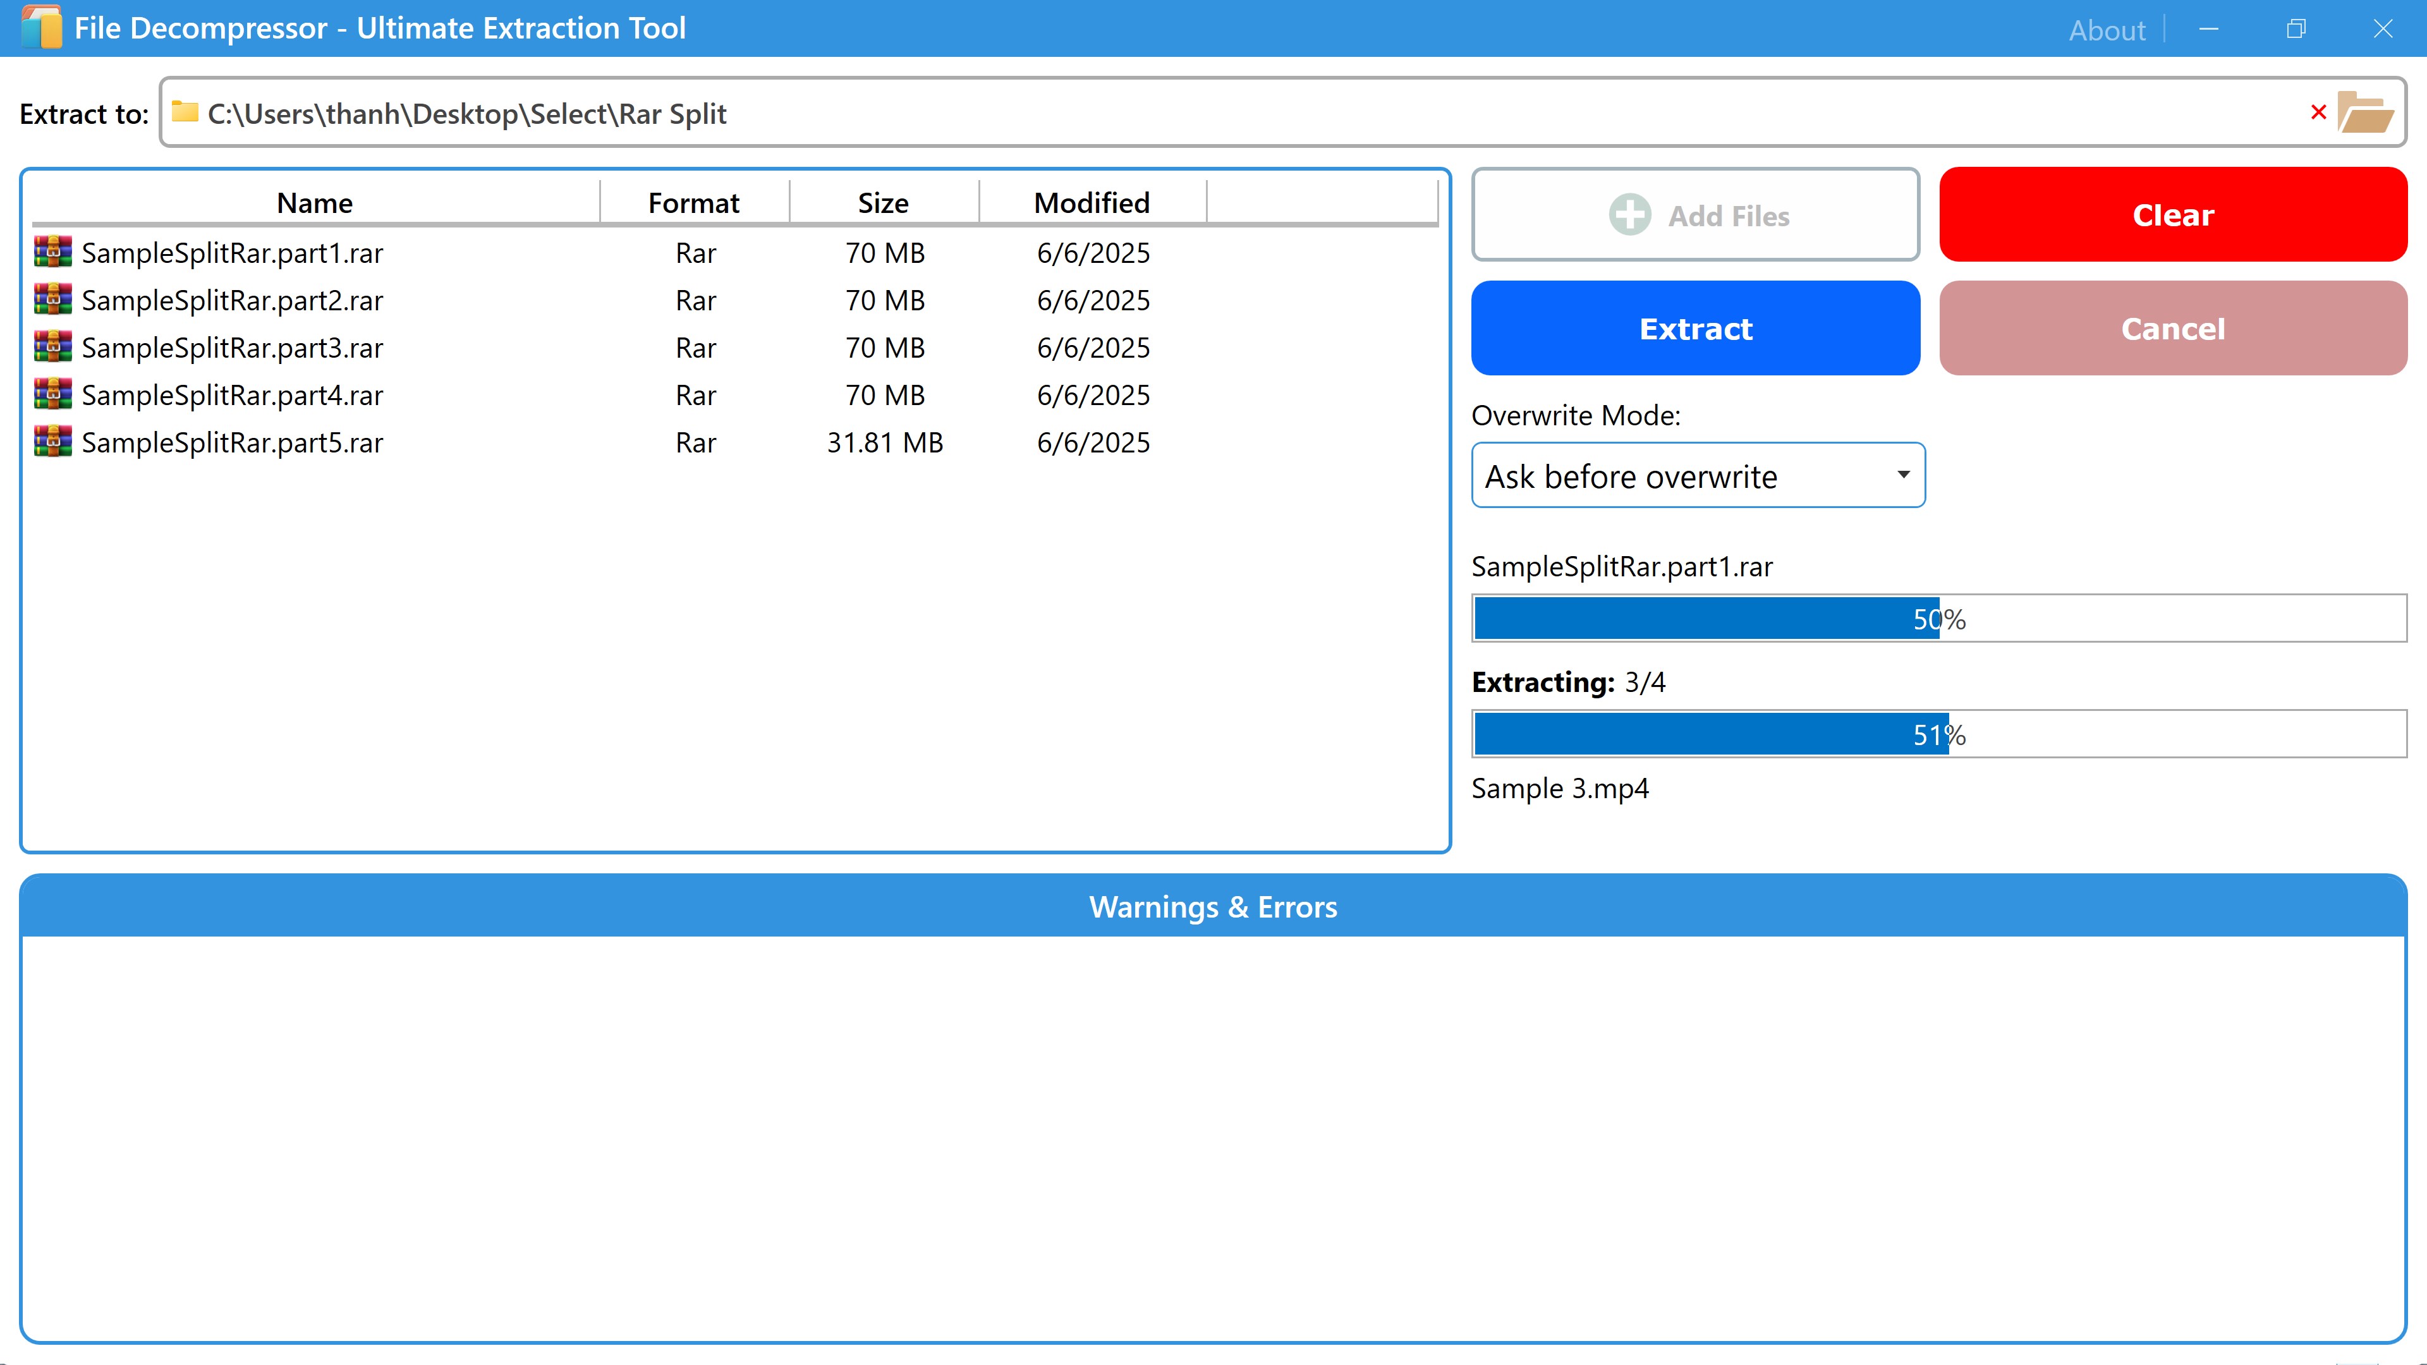The image size is (2427, 1365).
Task: Click the yellow folder icon in the path field
Action: point(185,112)
